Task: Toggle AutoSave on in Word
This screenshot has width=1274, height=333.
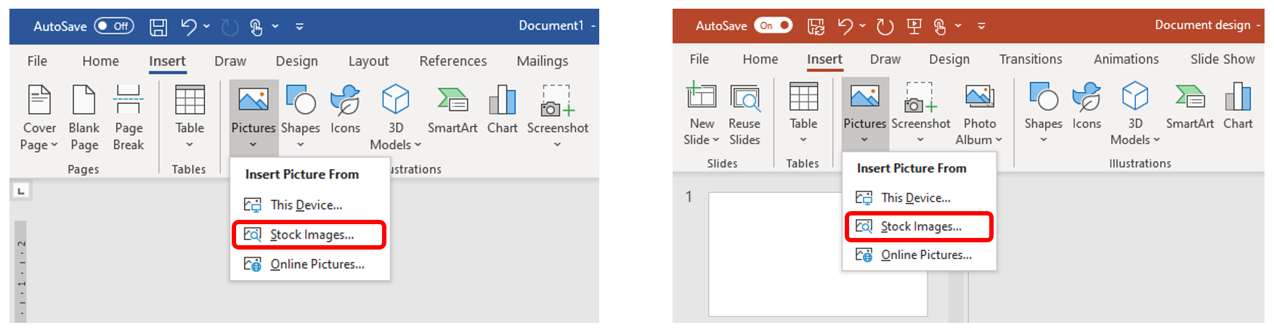Action: pyautogui.click(x=114, y=26)
